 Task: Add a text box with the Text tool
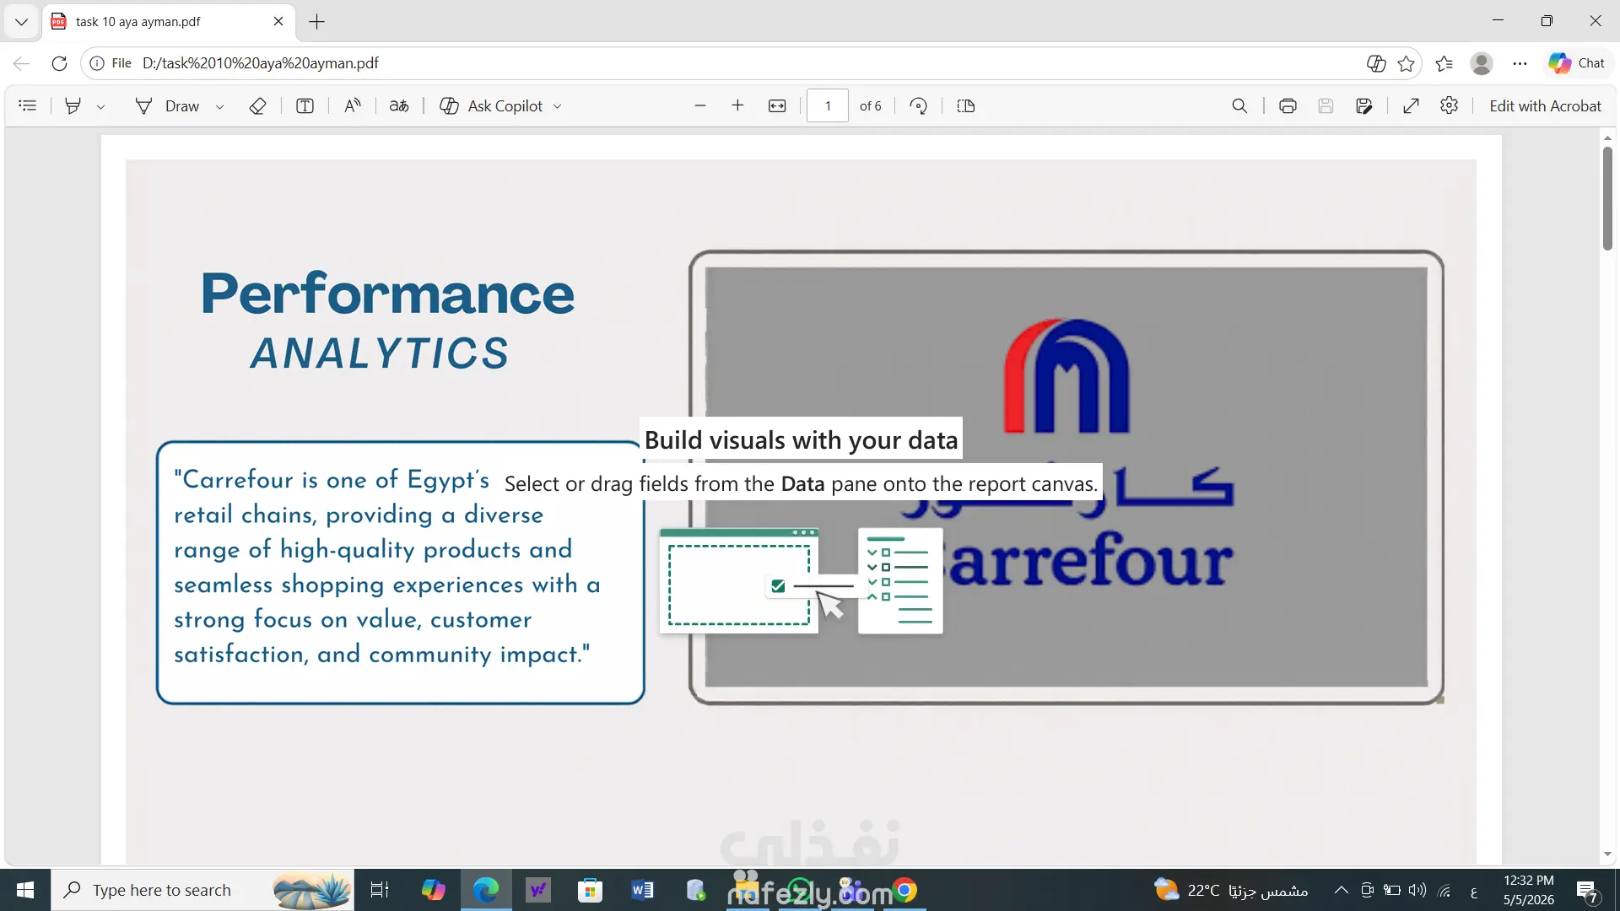(305, 106)
